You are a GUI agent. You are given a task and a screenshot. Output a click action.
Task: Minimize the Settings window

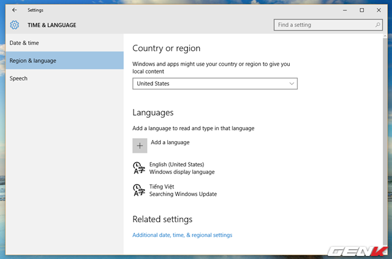345,10
